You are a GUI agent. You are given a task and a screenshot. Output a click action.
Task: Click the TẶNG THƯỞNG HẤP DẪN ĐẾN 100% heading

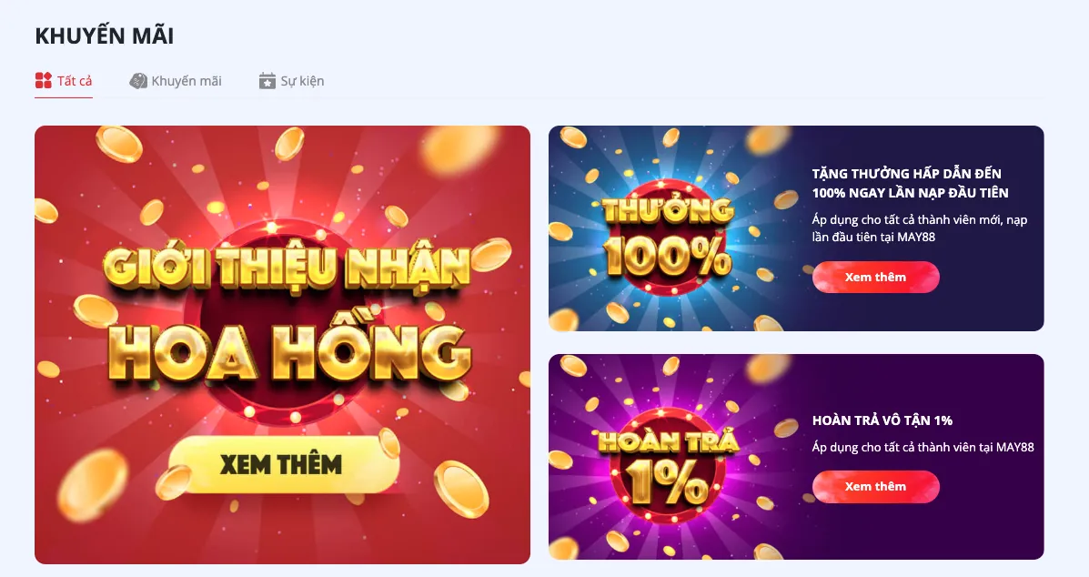(x=910, y=183)
